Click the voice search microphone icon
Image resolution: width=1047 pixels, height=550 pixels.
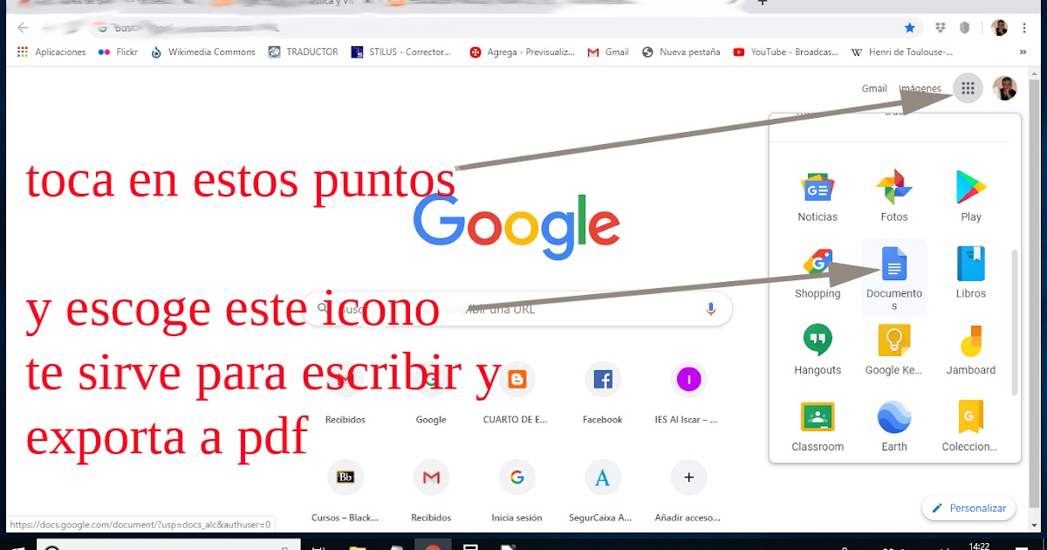pyautogui.click(x=710, y=308)
